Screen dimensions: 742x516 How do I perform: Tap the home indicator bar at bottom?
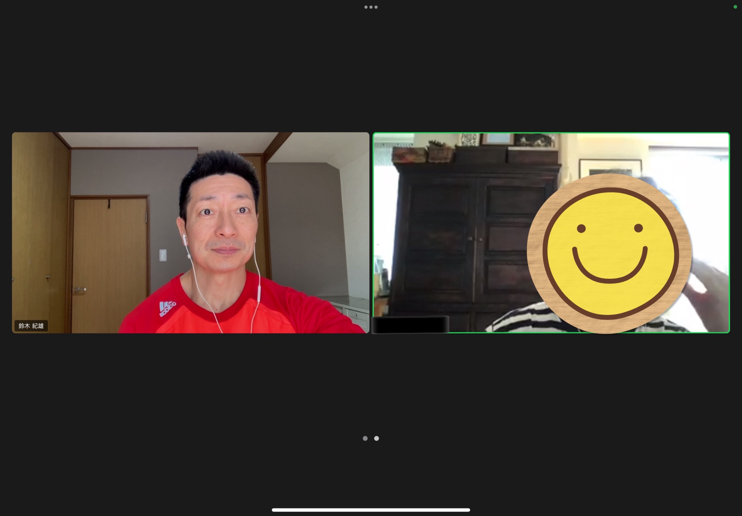371,510
